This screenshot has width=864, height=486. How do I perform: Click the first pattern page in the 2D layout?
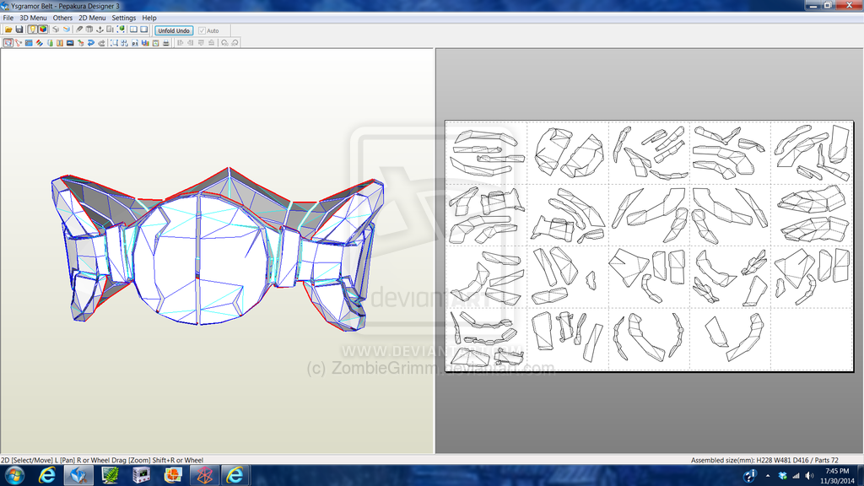pyautogui.click(x=486, y=153)
